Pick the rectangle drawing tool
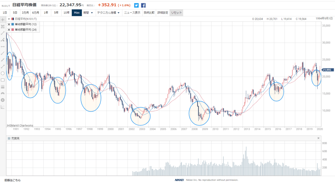This screenshot has height=183, width=335. (x=3, y=80)
